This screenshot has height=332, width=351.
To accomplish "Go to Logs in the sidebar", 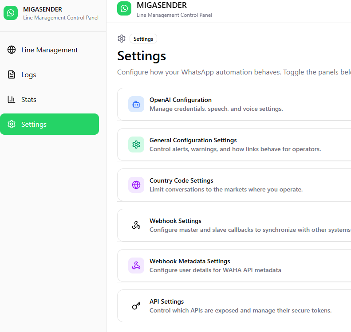I will click(28, 75).
